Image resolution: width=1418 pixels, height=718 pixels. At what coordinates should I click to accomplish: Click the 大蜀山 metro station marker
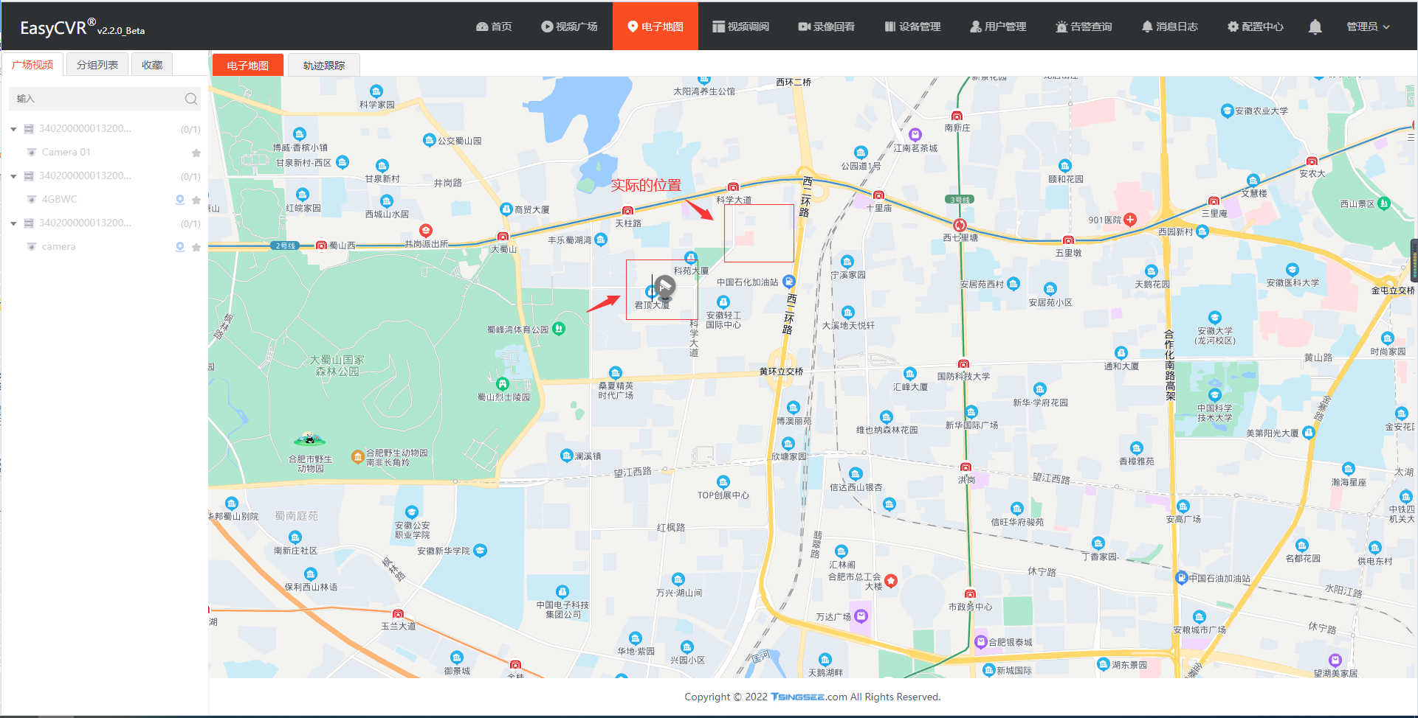(503, 237)
